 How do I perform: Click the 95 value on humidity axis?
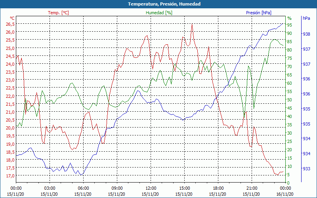290,25
